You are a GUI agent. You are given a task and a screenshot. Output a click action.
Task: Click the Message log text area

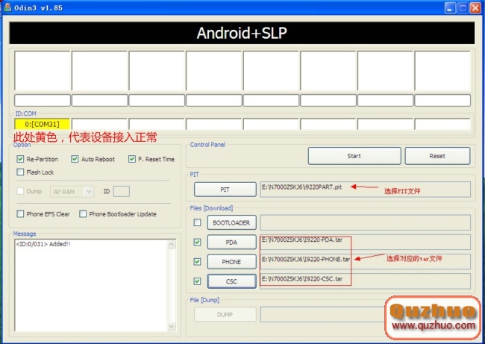click(x=91, y=285)
